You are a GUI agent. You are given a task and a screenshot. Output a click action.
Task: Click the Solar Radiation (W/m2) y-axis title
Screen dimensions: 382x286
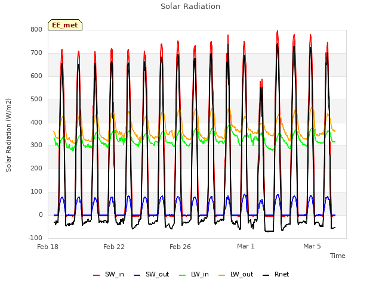(8, 135)
